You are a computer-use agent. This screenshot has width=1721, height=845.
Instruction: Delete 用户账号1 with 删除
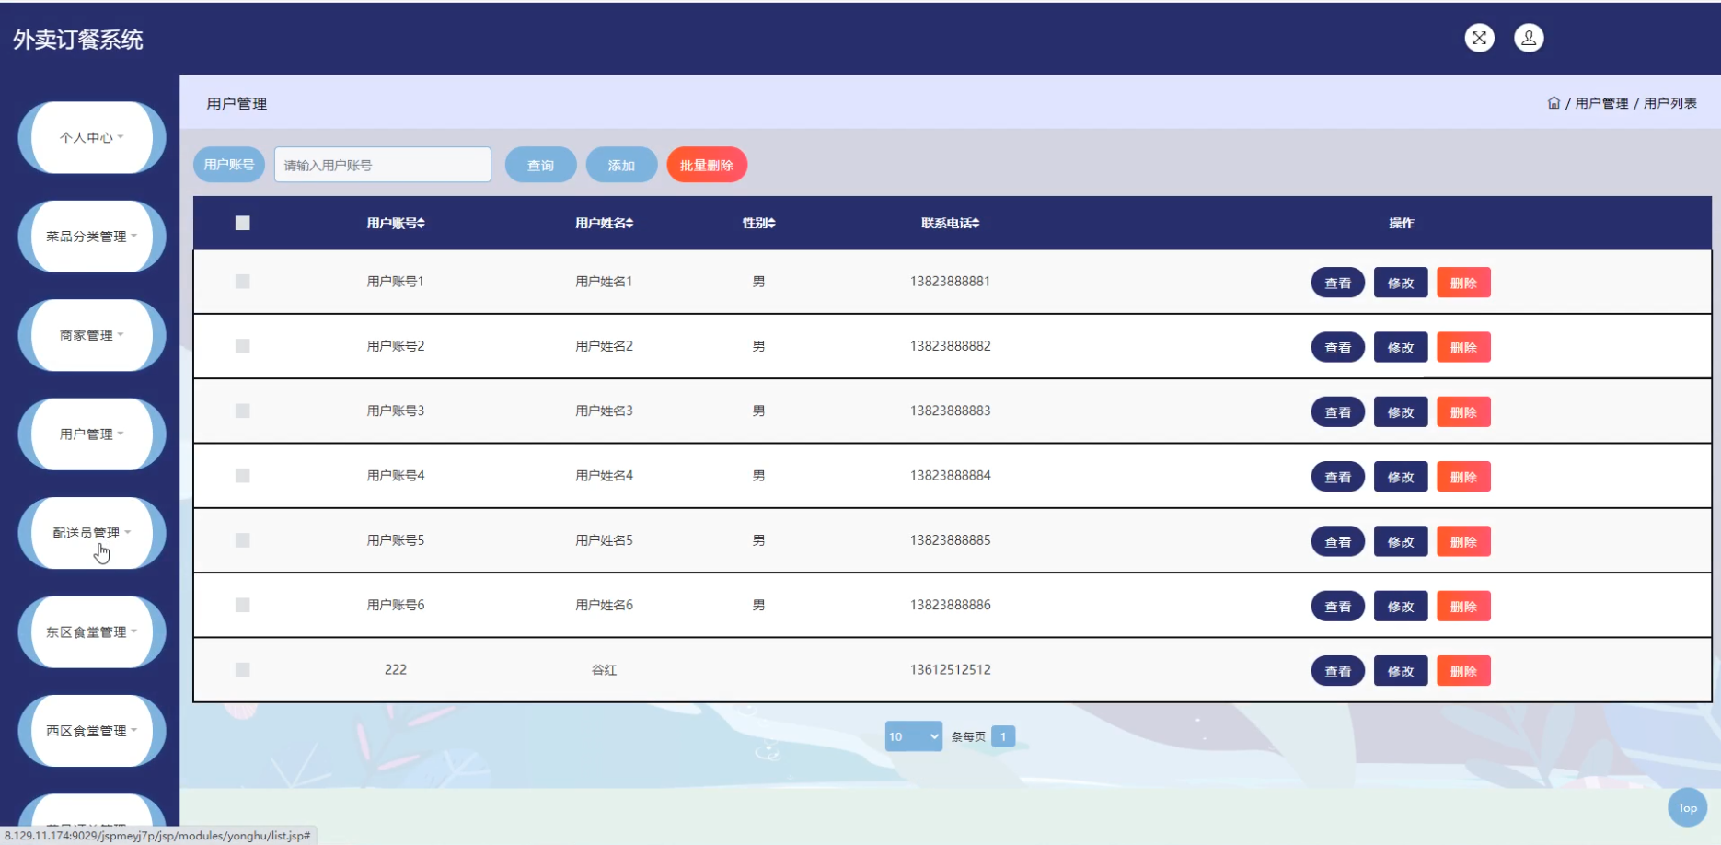click(1463, 283)
